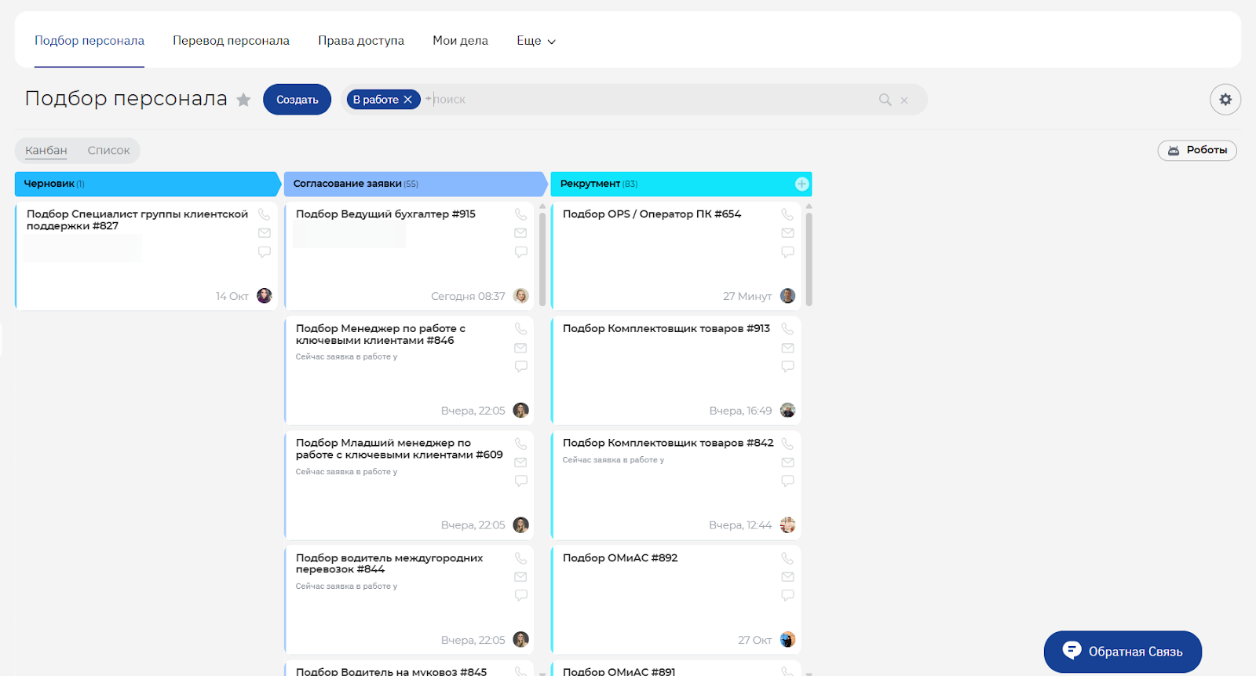Screen dimensions: 1256x676
Task: Clear the search field with the X icon
Action: [x=904, y=100]
